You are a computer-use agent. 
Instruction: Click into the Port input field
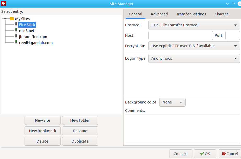click(x=233, y=35)
